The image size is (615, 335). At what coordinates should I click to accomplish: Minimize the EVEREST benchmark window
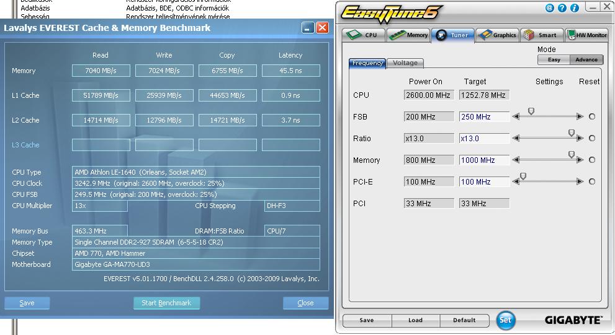point(308,27)
